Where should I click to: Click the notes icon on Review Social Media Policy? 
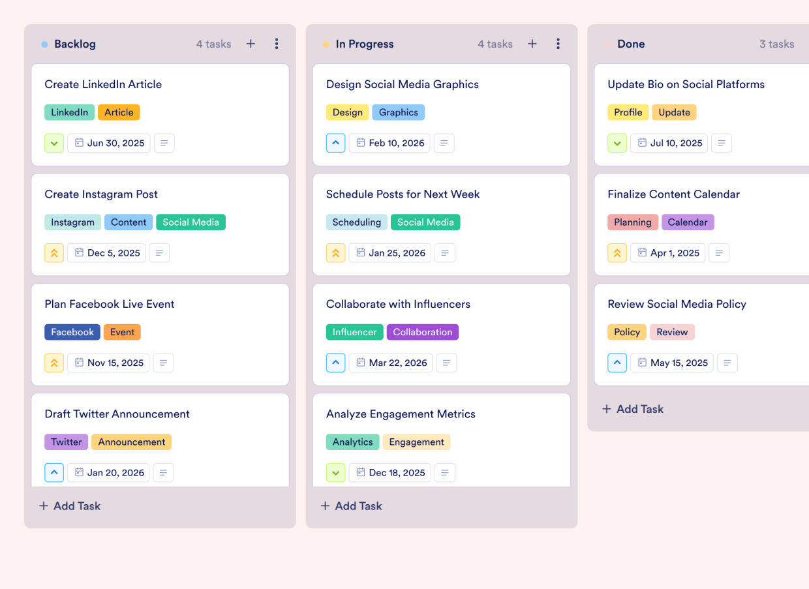point(727,363)
